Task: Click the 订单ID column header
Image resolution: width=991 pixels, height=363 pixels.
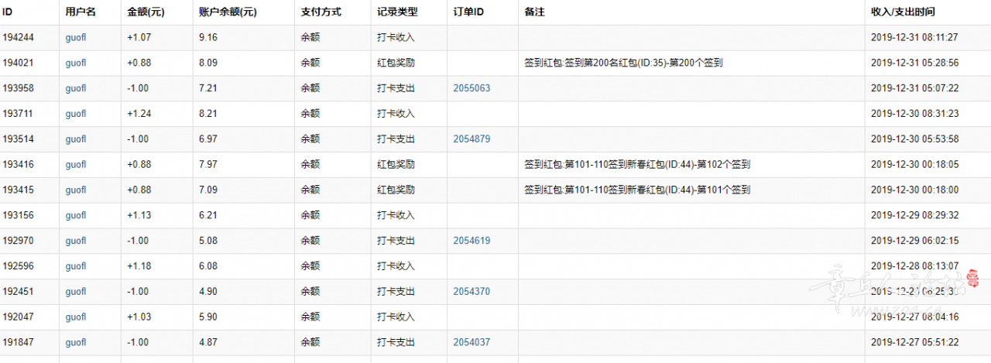Action: 468,12
